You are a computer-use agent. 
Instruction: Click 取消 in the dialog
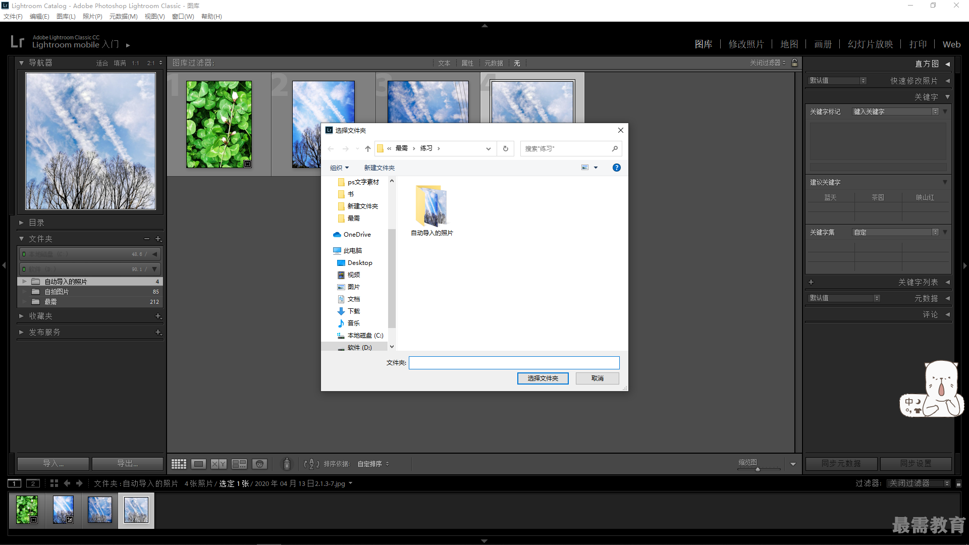(598, 378)
